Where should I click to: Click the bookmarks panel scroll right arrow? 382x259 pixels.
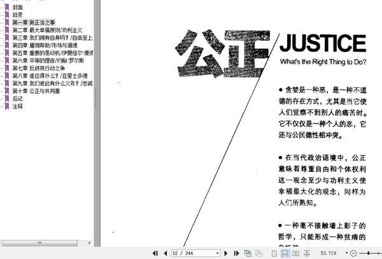click(89, 243)
